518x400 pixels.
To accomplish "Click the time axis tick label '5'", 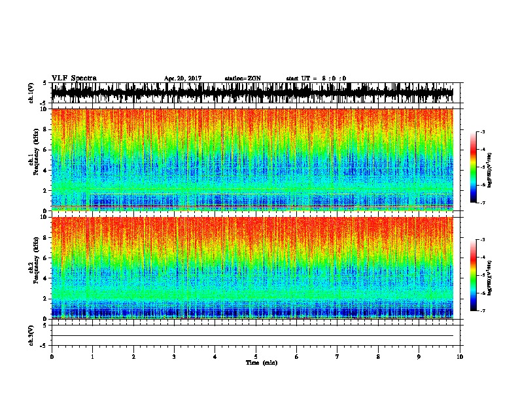I will (x=256, y=357).
